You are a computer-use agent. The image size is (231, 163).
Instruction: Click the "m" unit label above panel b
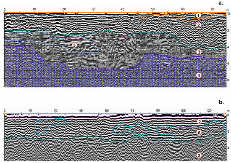coord(228,111)
